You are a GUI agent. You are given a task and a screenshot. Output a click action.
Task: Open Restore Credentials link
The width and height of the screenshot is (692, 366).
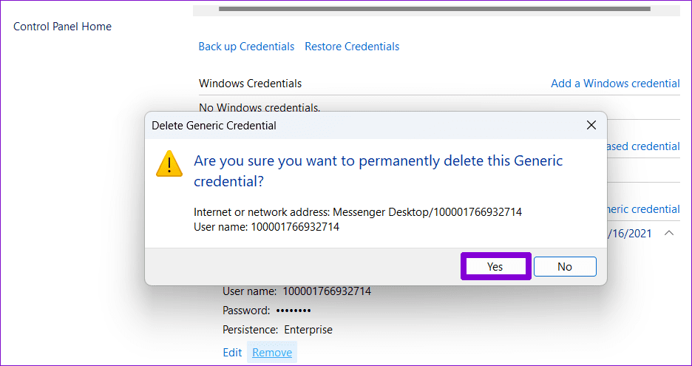(x=352, y=47)
